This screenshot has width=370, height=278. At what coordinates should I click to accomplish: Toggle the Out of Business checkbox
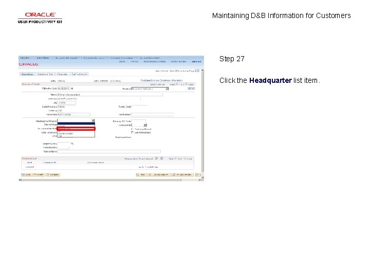pyautogui.click(x=132, y=132)
